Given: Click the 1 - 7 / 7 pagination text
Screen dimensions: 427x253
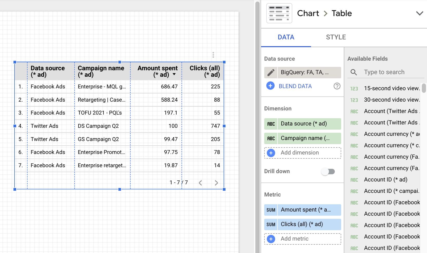Looking at the screenshot, I should [x=179, y=182].
